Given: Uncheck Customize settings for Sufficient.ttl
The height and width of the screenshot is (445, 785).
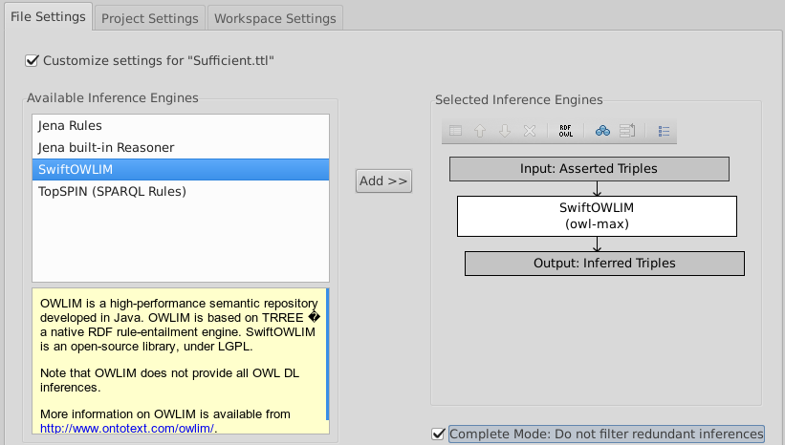Looking at the screenshot, I should click(x=33, y=61).
